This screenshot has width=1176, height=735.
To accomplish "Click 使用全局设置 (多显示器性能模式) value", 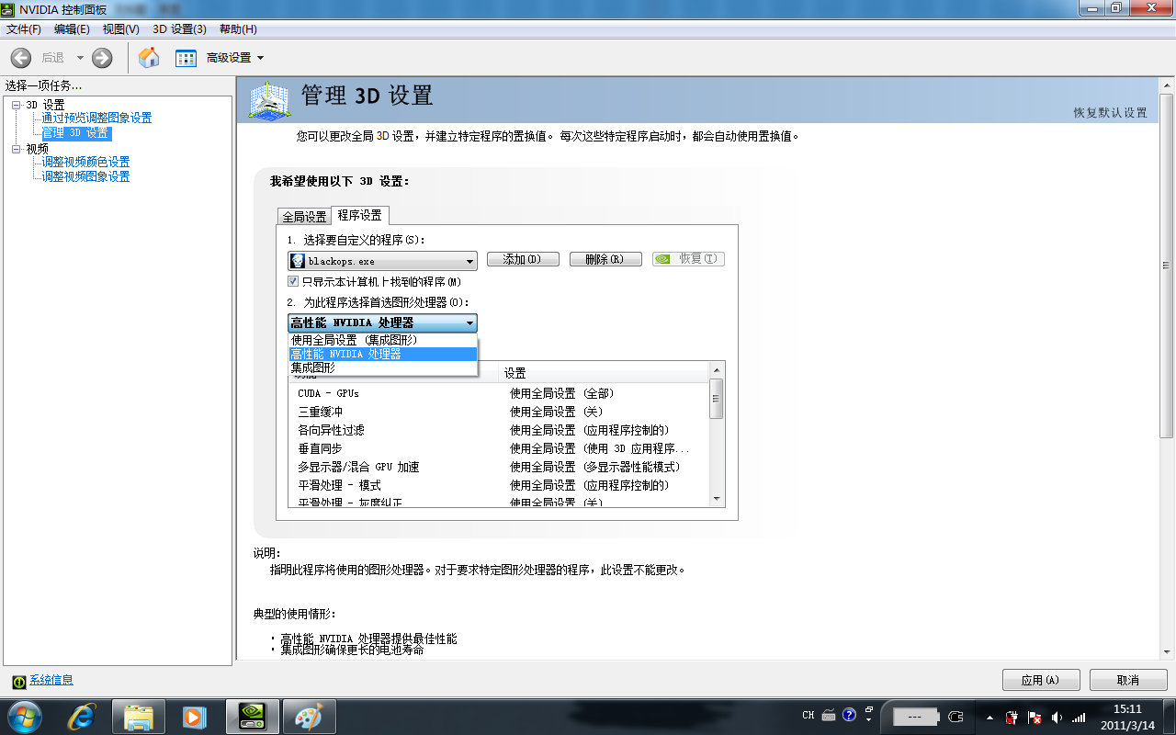I will (595, 467).
